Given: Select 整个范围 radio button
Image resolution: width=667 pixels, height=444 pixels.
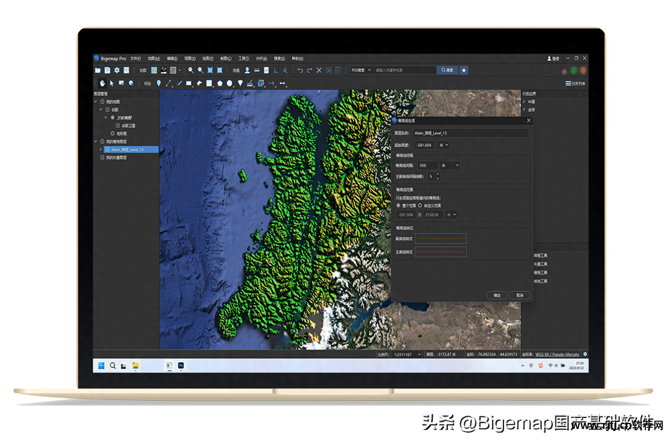Looking at the screenshot, I should point(398,206).
